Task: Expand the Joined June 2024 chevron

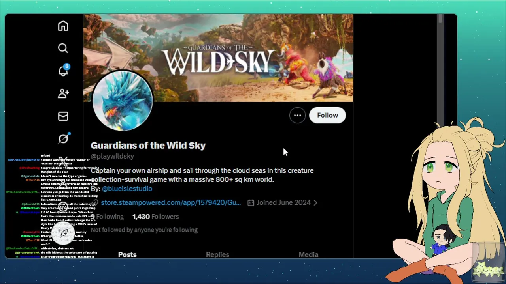Action: tap(315, 203)
